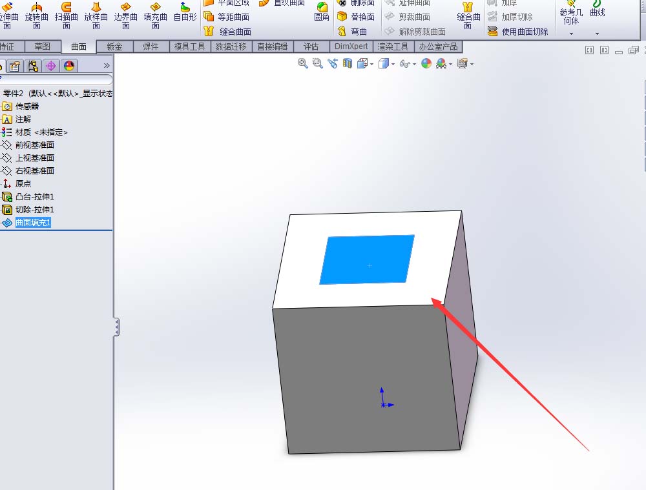The image size is (646, 490).
Task: Switch to the 评估 (Evaluate) tab
Action: click(x=312, y=46)
